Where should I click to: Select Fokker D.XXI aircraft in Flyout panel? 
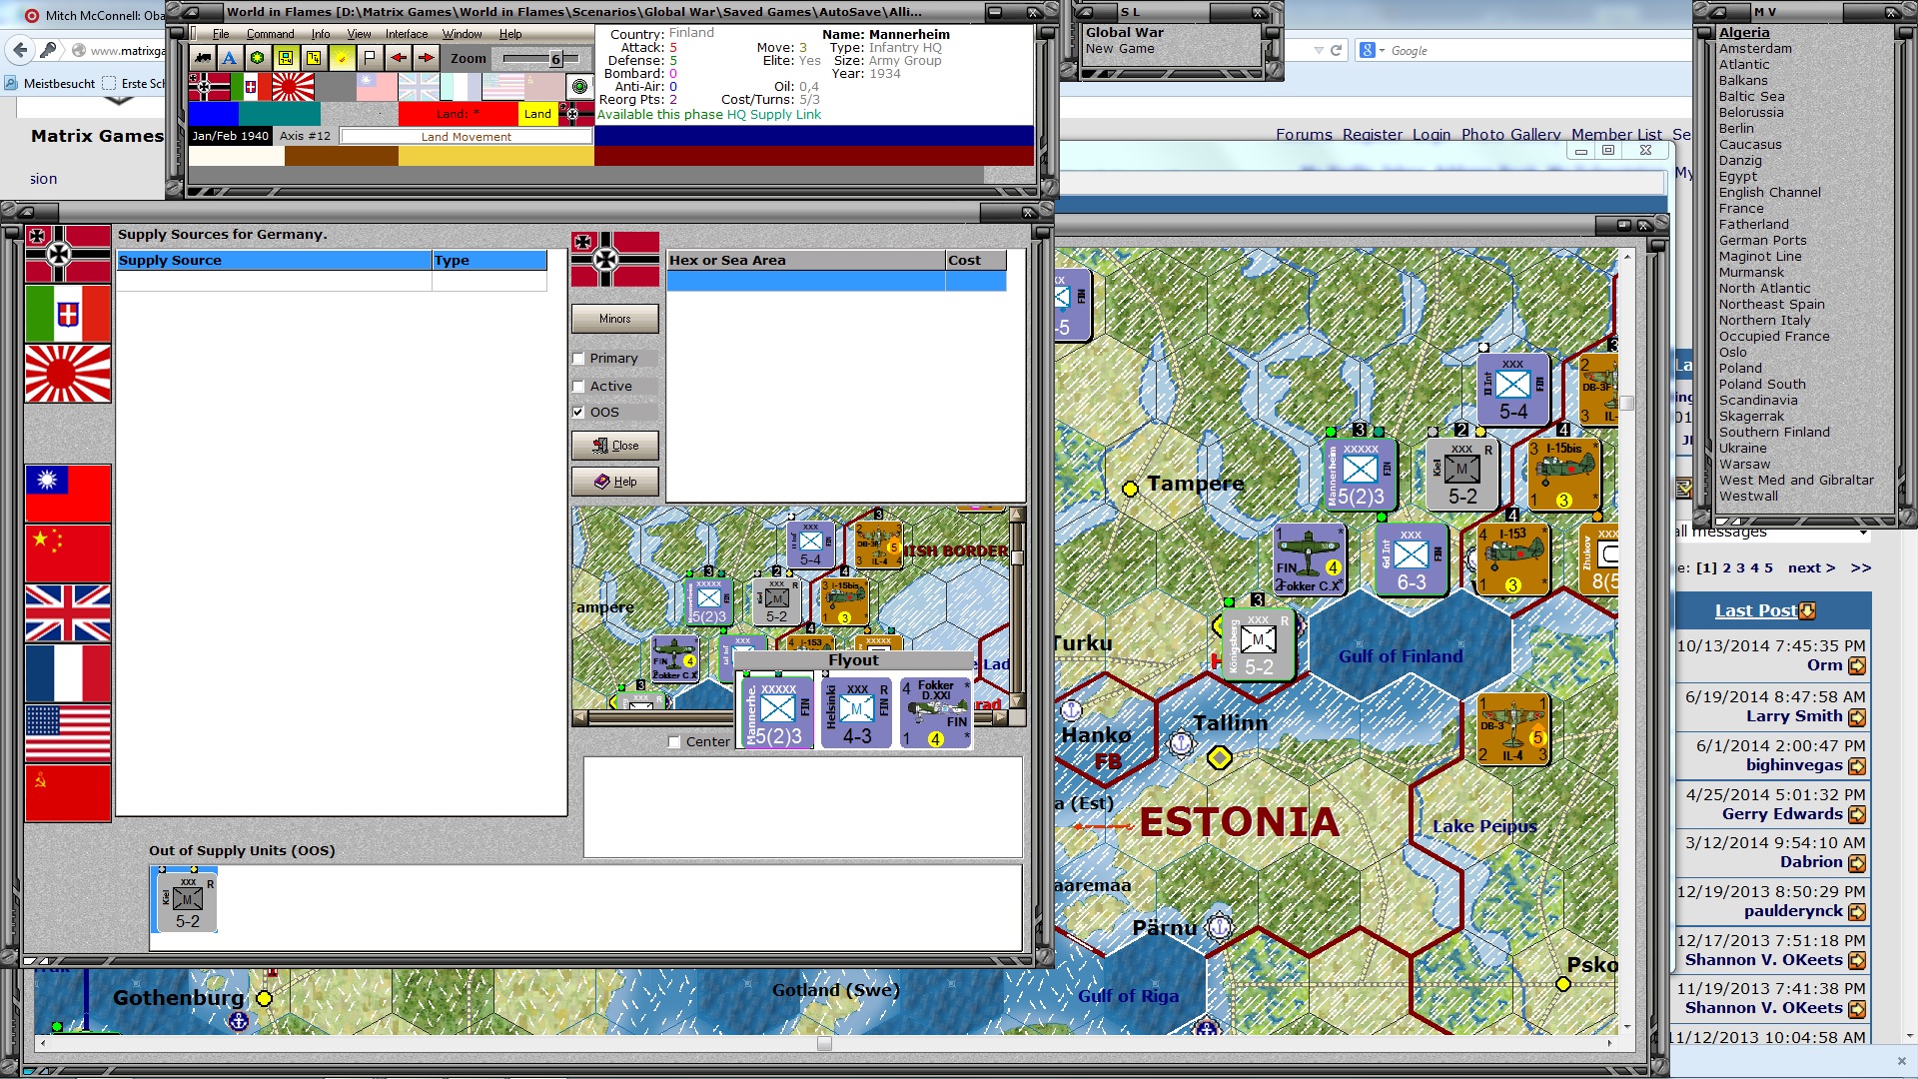point(935,712)
